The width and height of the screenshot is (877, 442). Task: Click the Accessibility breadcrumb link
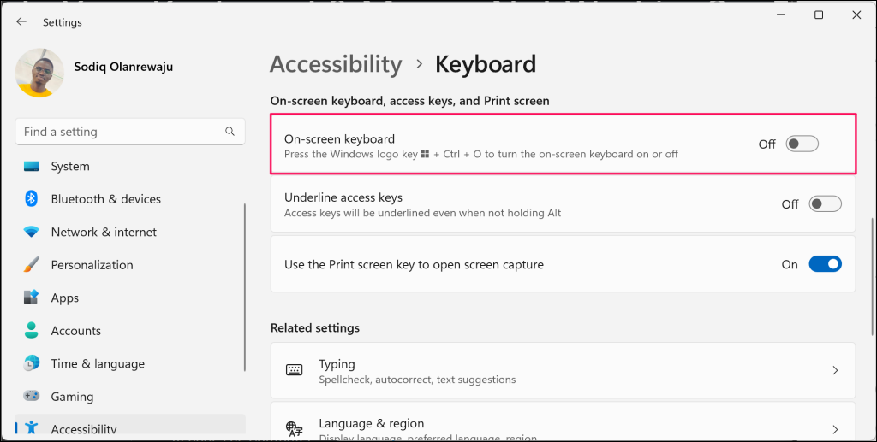(336, 64)
